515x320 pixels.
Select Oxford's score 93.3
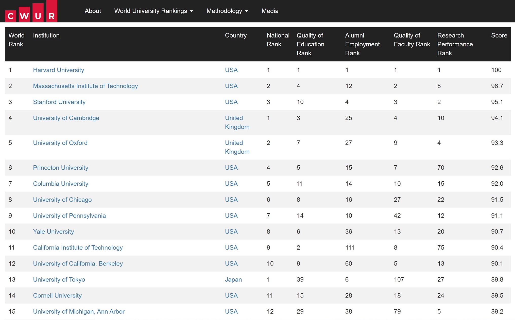(x=497, y=143)
